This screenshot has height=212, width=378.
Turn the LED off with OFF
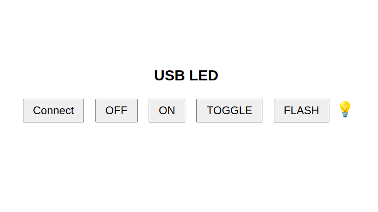pyautogui.click(x=117, y=111)
